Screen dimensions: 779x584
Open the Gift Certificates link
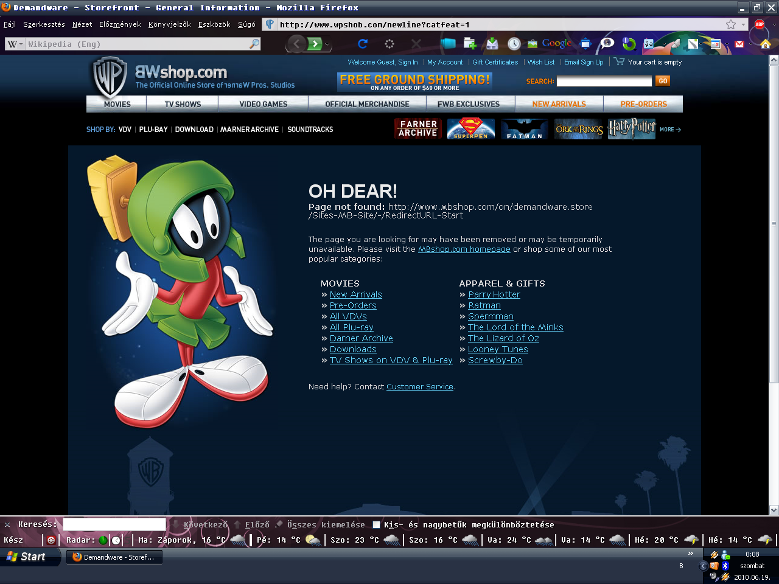[495, 62]
